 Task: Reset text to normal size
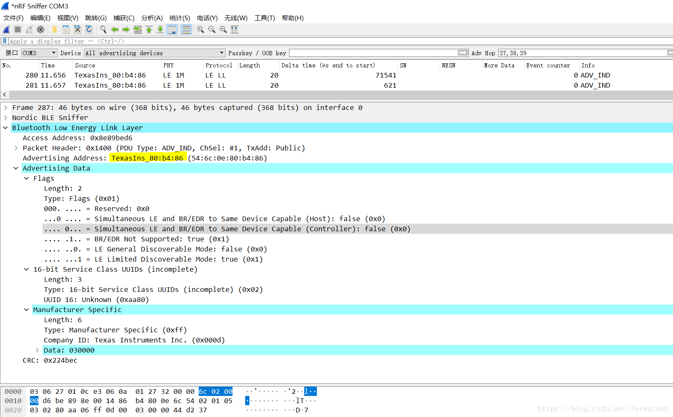click(x=223, y=29)
